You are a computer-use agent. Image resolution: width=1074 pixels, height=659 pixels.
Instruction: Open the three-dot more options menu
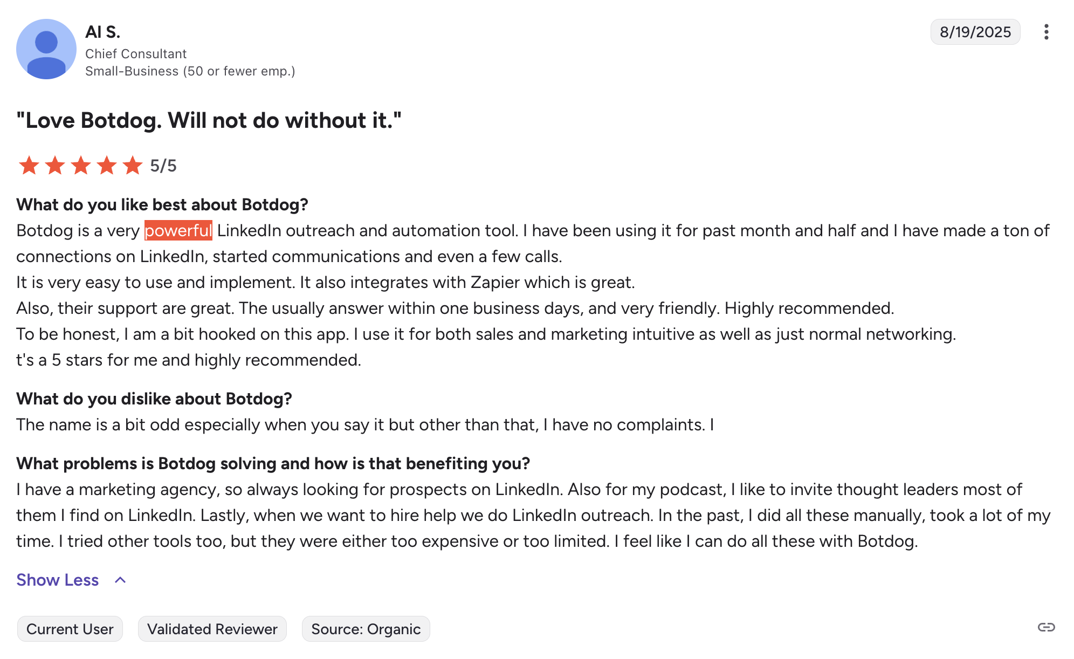pos(1046,32)
